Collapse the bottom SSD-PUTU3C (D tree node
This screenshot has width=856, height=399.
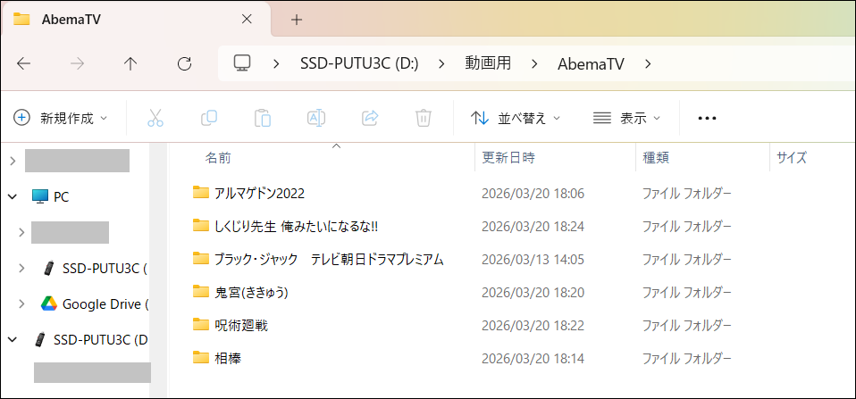(x=13, y=339)
